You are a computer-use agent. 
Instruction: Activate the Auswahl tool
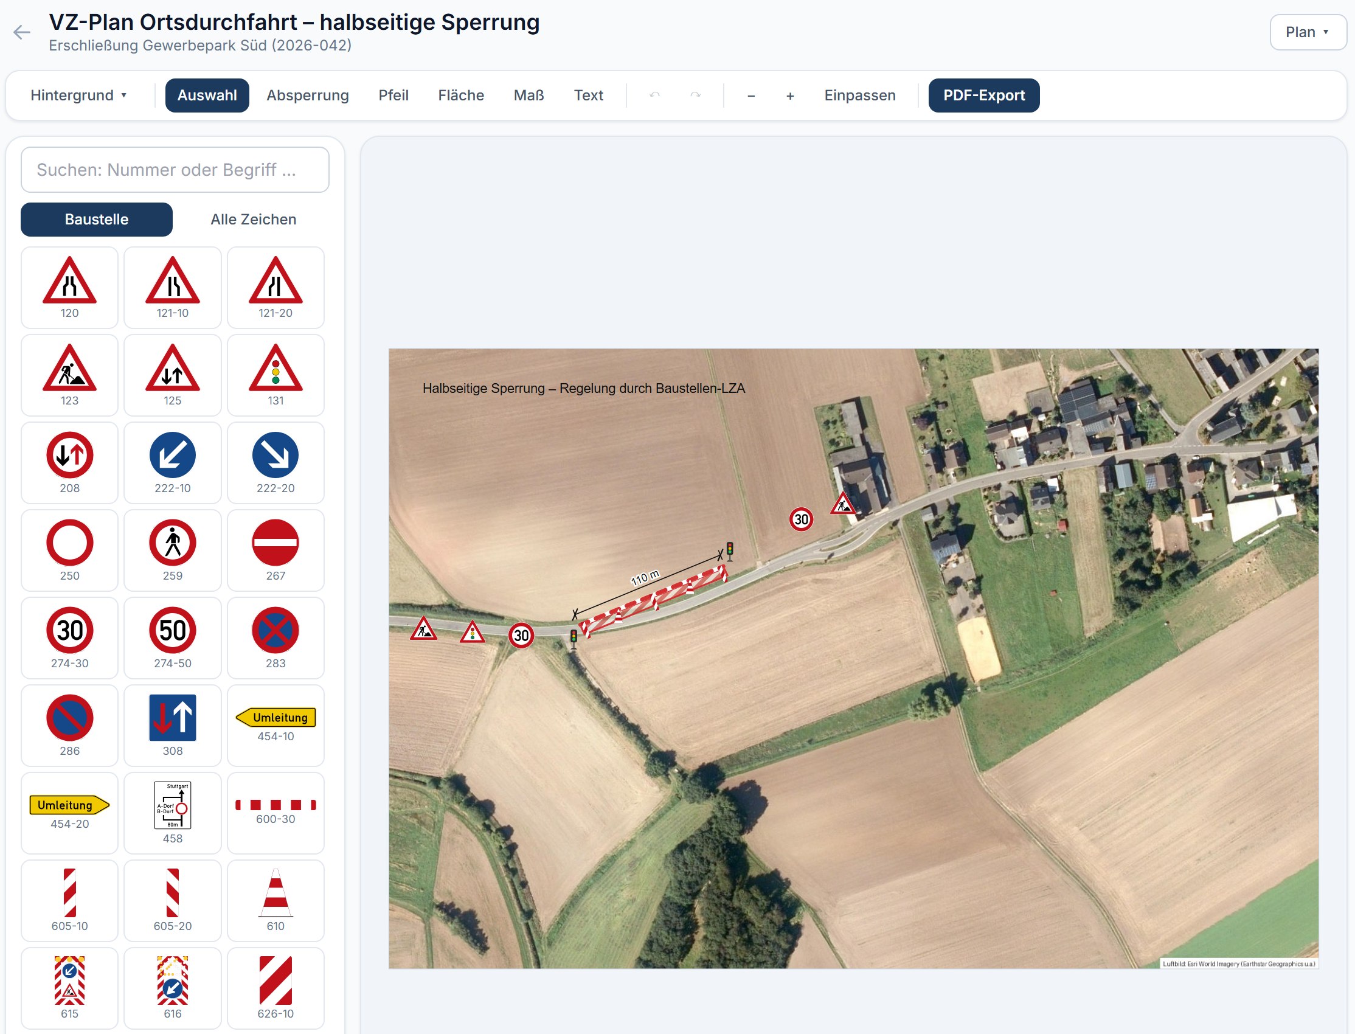tap(207, 95)
